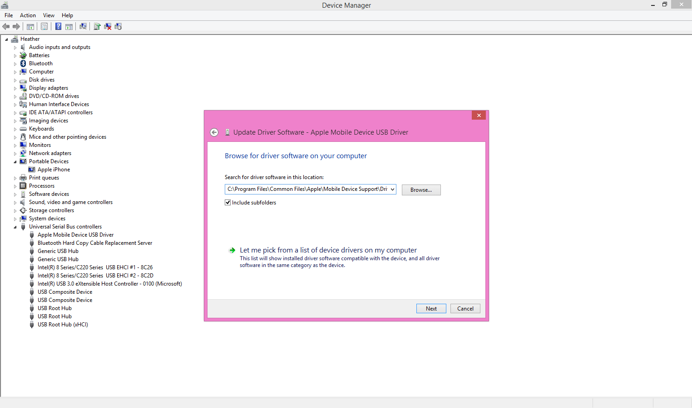Click the Forward arrow in Device Manager toolbar
Image resolution: width=692 pixels, height=408 pixels.
[16, 26]
